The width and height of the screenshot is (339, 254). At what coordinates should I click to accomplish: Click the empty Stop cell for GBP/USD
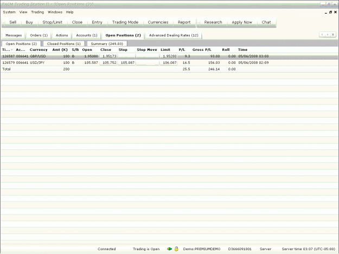(x=126, y=56)
